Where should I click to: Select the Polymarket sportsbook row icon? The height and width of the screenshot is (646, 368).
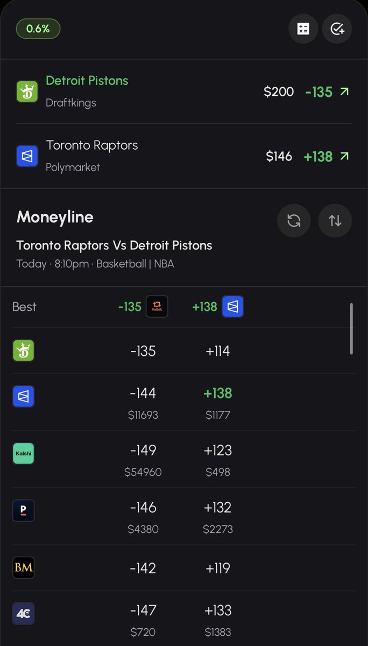coord(24,397)
